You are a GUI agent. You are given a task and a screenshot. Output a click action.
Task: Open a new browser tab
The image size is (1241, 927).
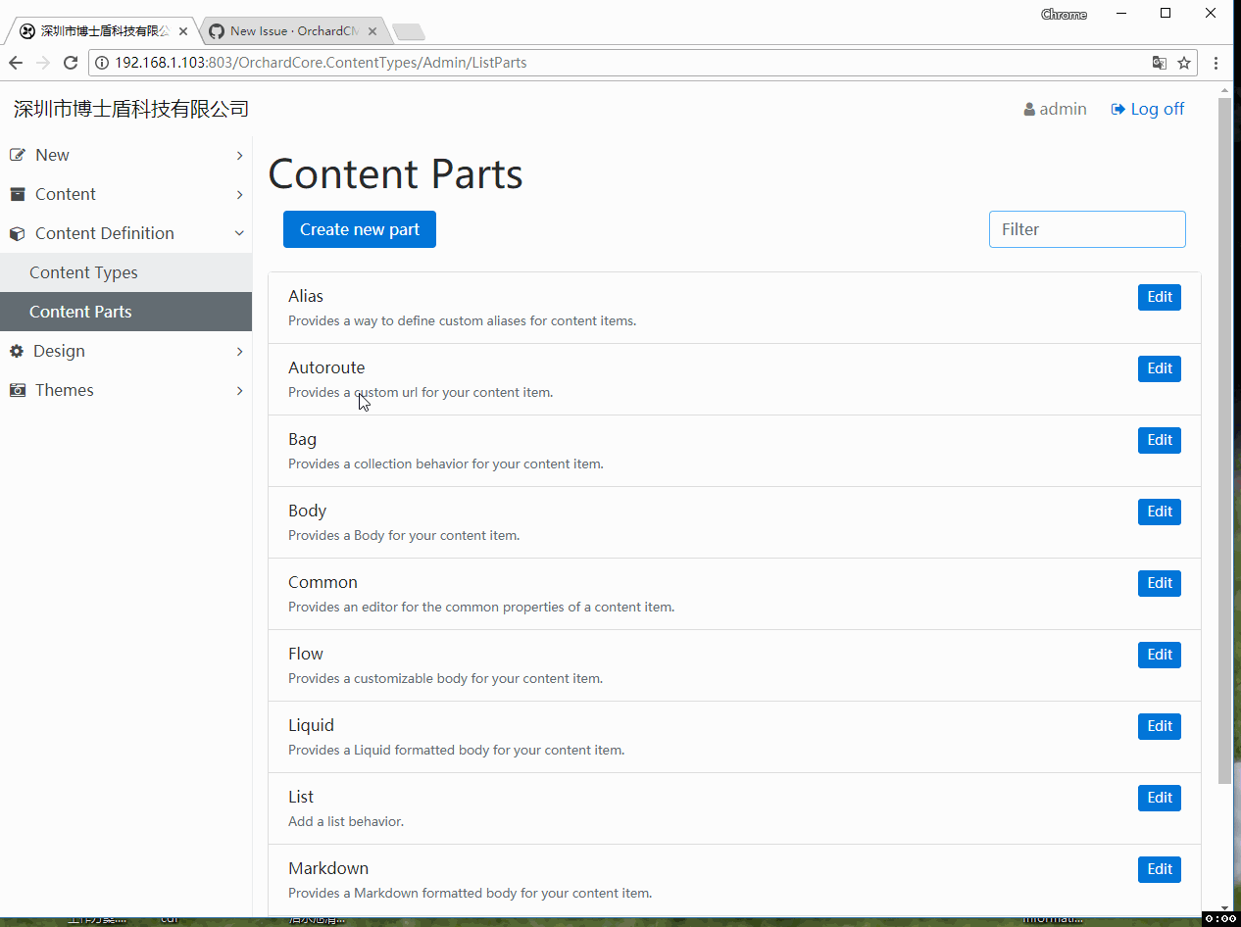[x=408, y=32]
